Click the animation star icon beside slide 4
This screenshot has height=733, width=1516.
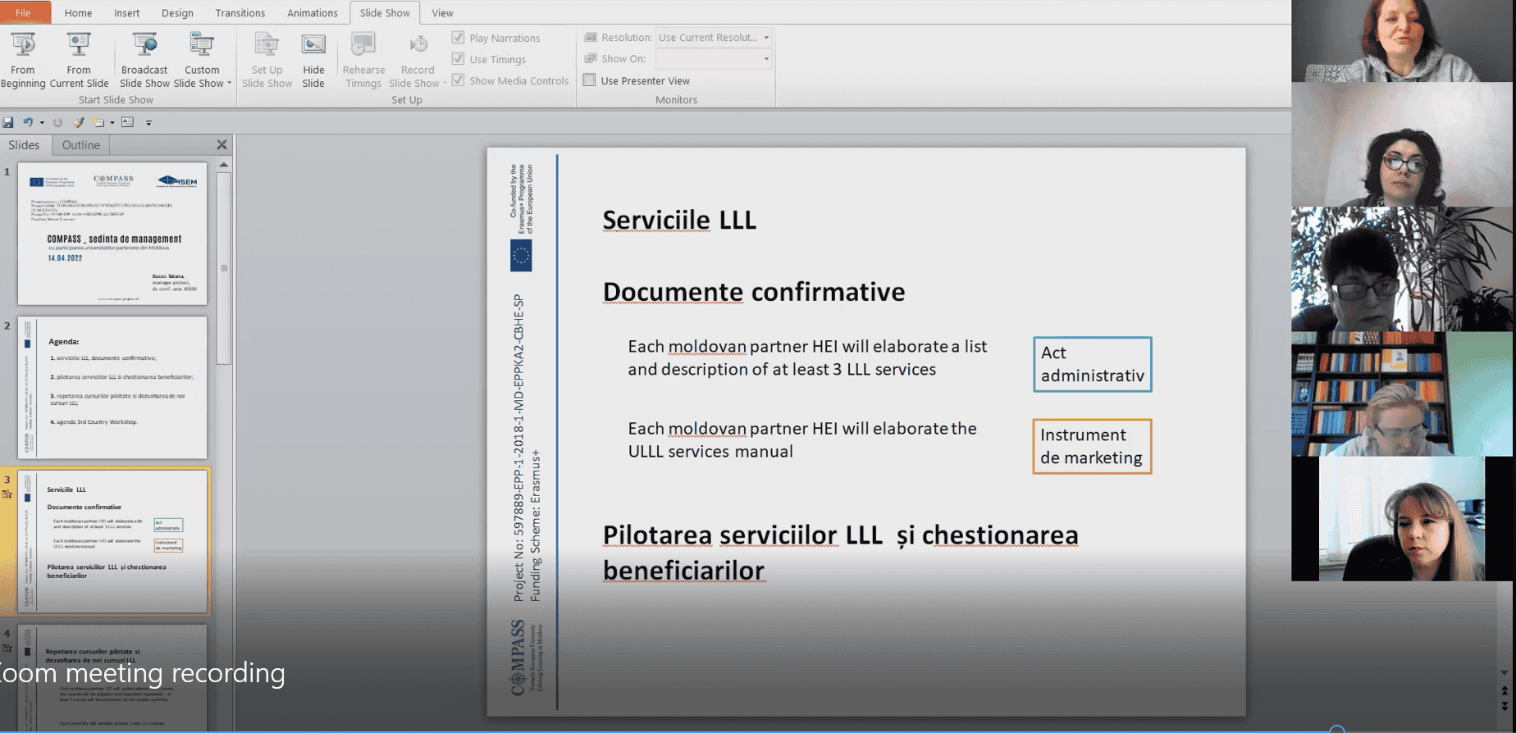7,648
